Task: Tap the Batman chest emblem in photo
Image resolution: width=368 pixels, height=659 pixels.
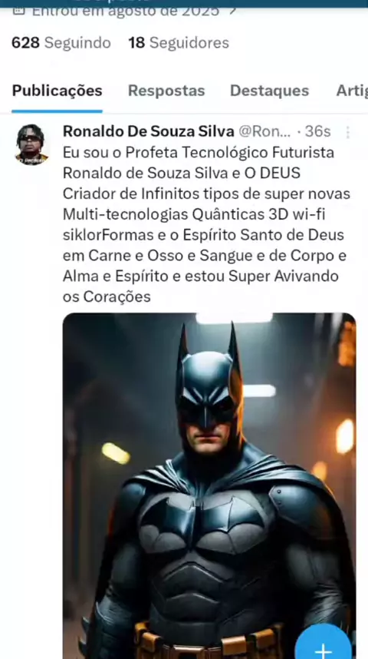Action: [205, 522]
